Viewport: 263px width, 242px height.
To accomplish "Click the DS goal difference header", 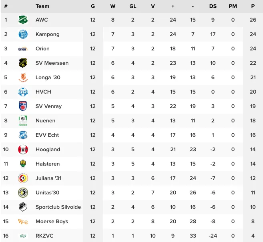I will tap(213, 6).
